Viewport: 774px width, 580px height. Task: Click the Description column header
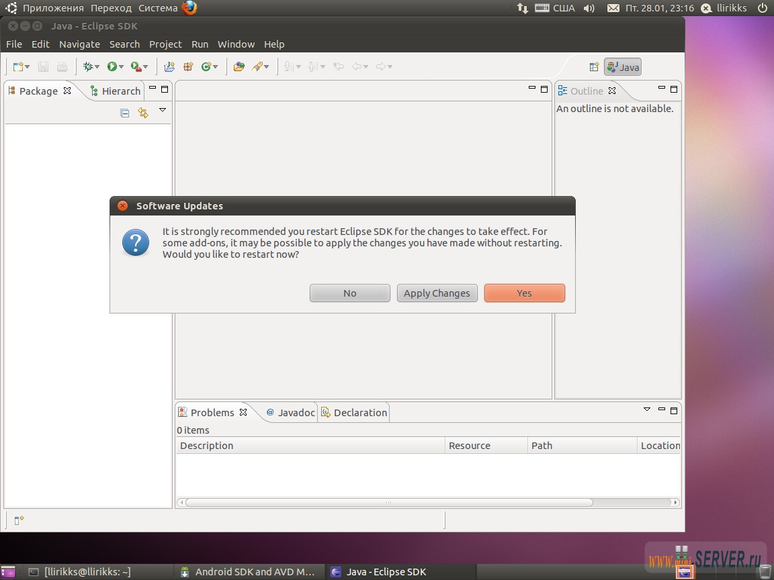[310, 446]
